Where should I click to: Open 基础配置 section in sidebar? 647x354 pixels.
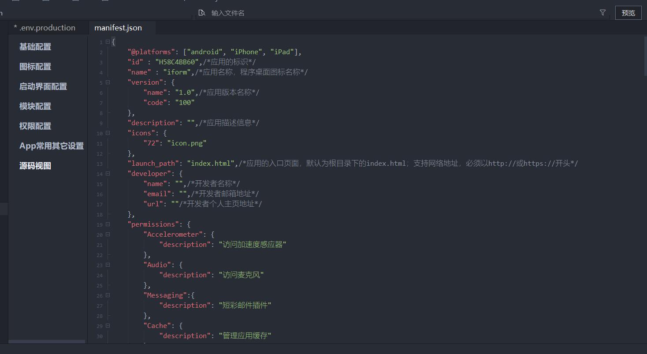pos(35,47)
